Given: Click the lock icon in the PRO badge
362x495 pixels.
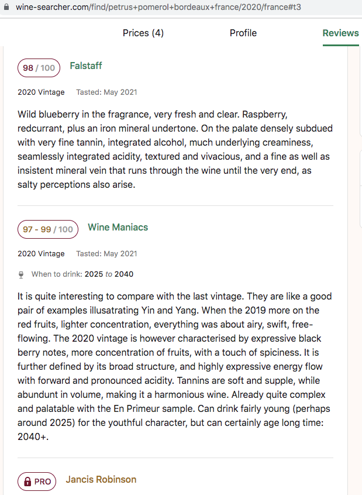Looking at the screenshot, I should point(27,482).
